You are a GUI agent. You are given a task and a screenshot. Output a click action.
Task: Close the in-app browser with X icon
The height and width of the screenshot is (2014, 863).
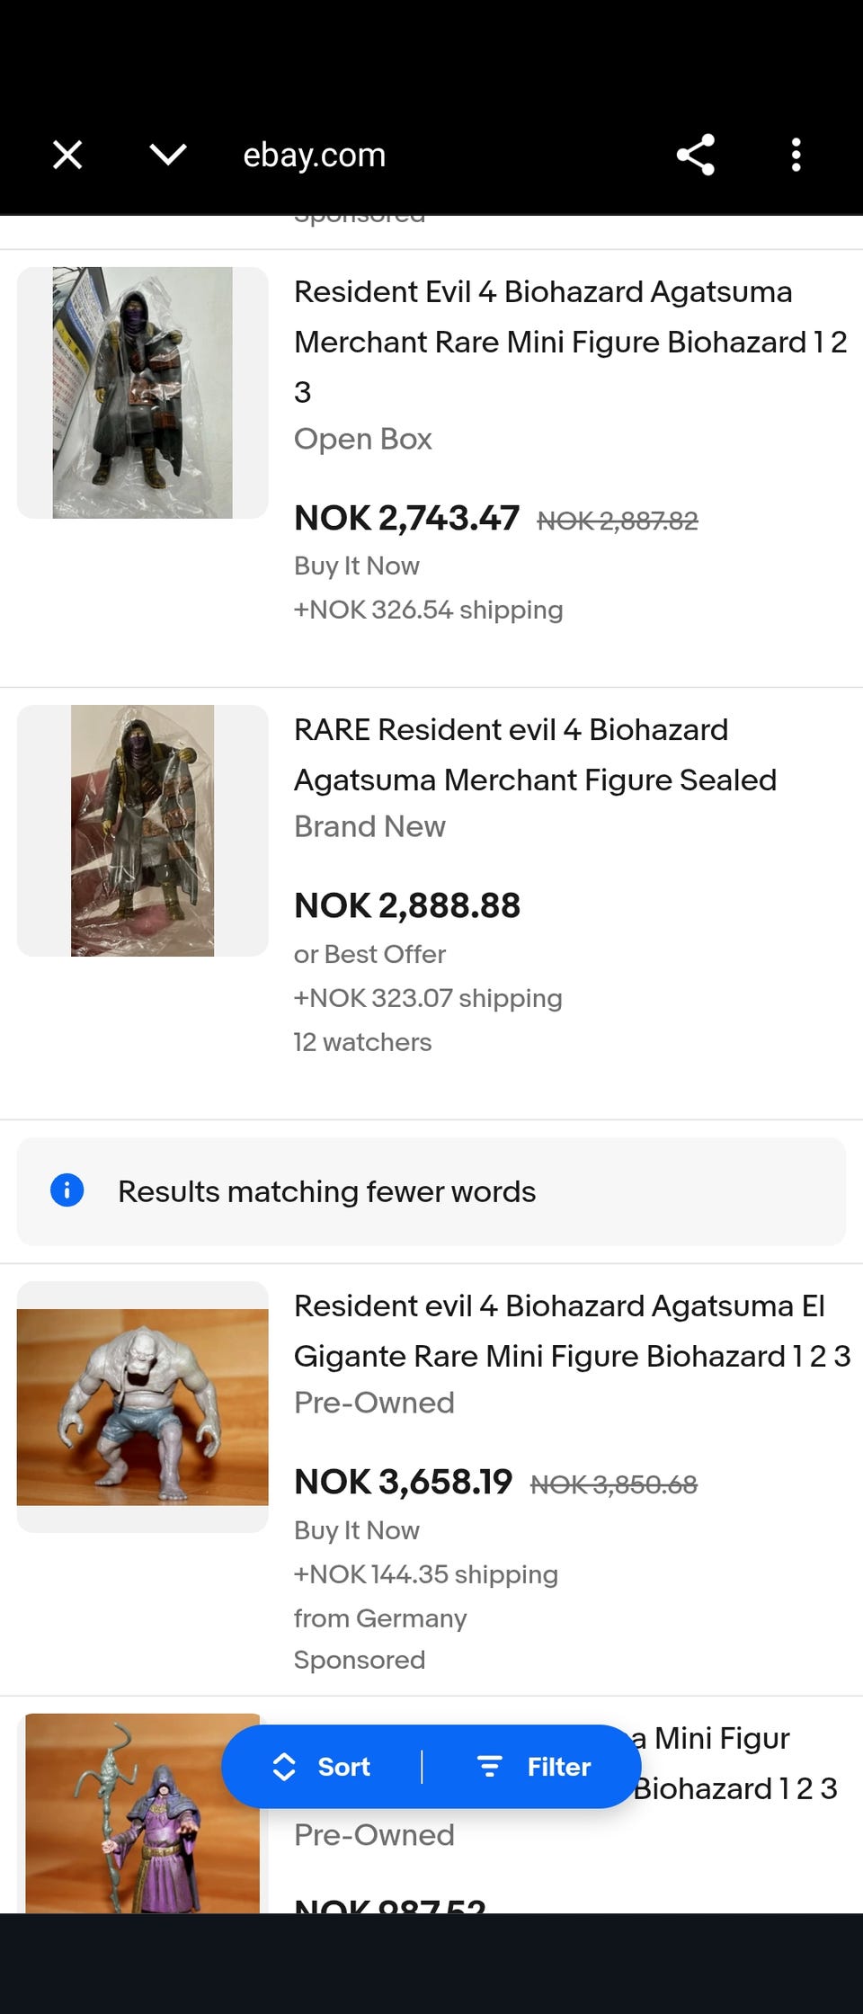pyautogui.click(x=67, y=155)
